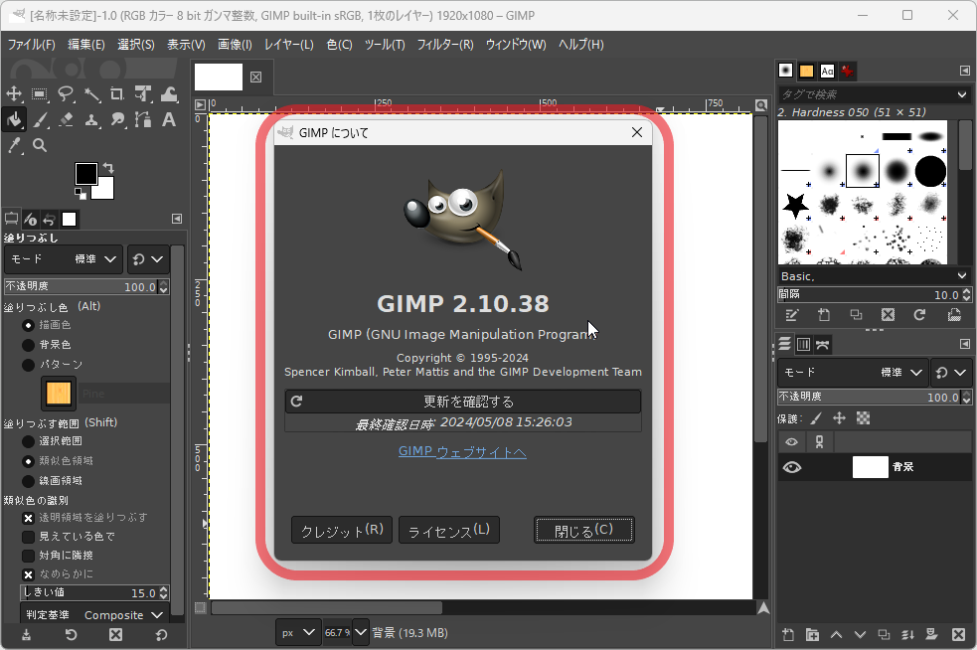Select the Clone tool

pyautogui.click(x=90, y=119)
